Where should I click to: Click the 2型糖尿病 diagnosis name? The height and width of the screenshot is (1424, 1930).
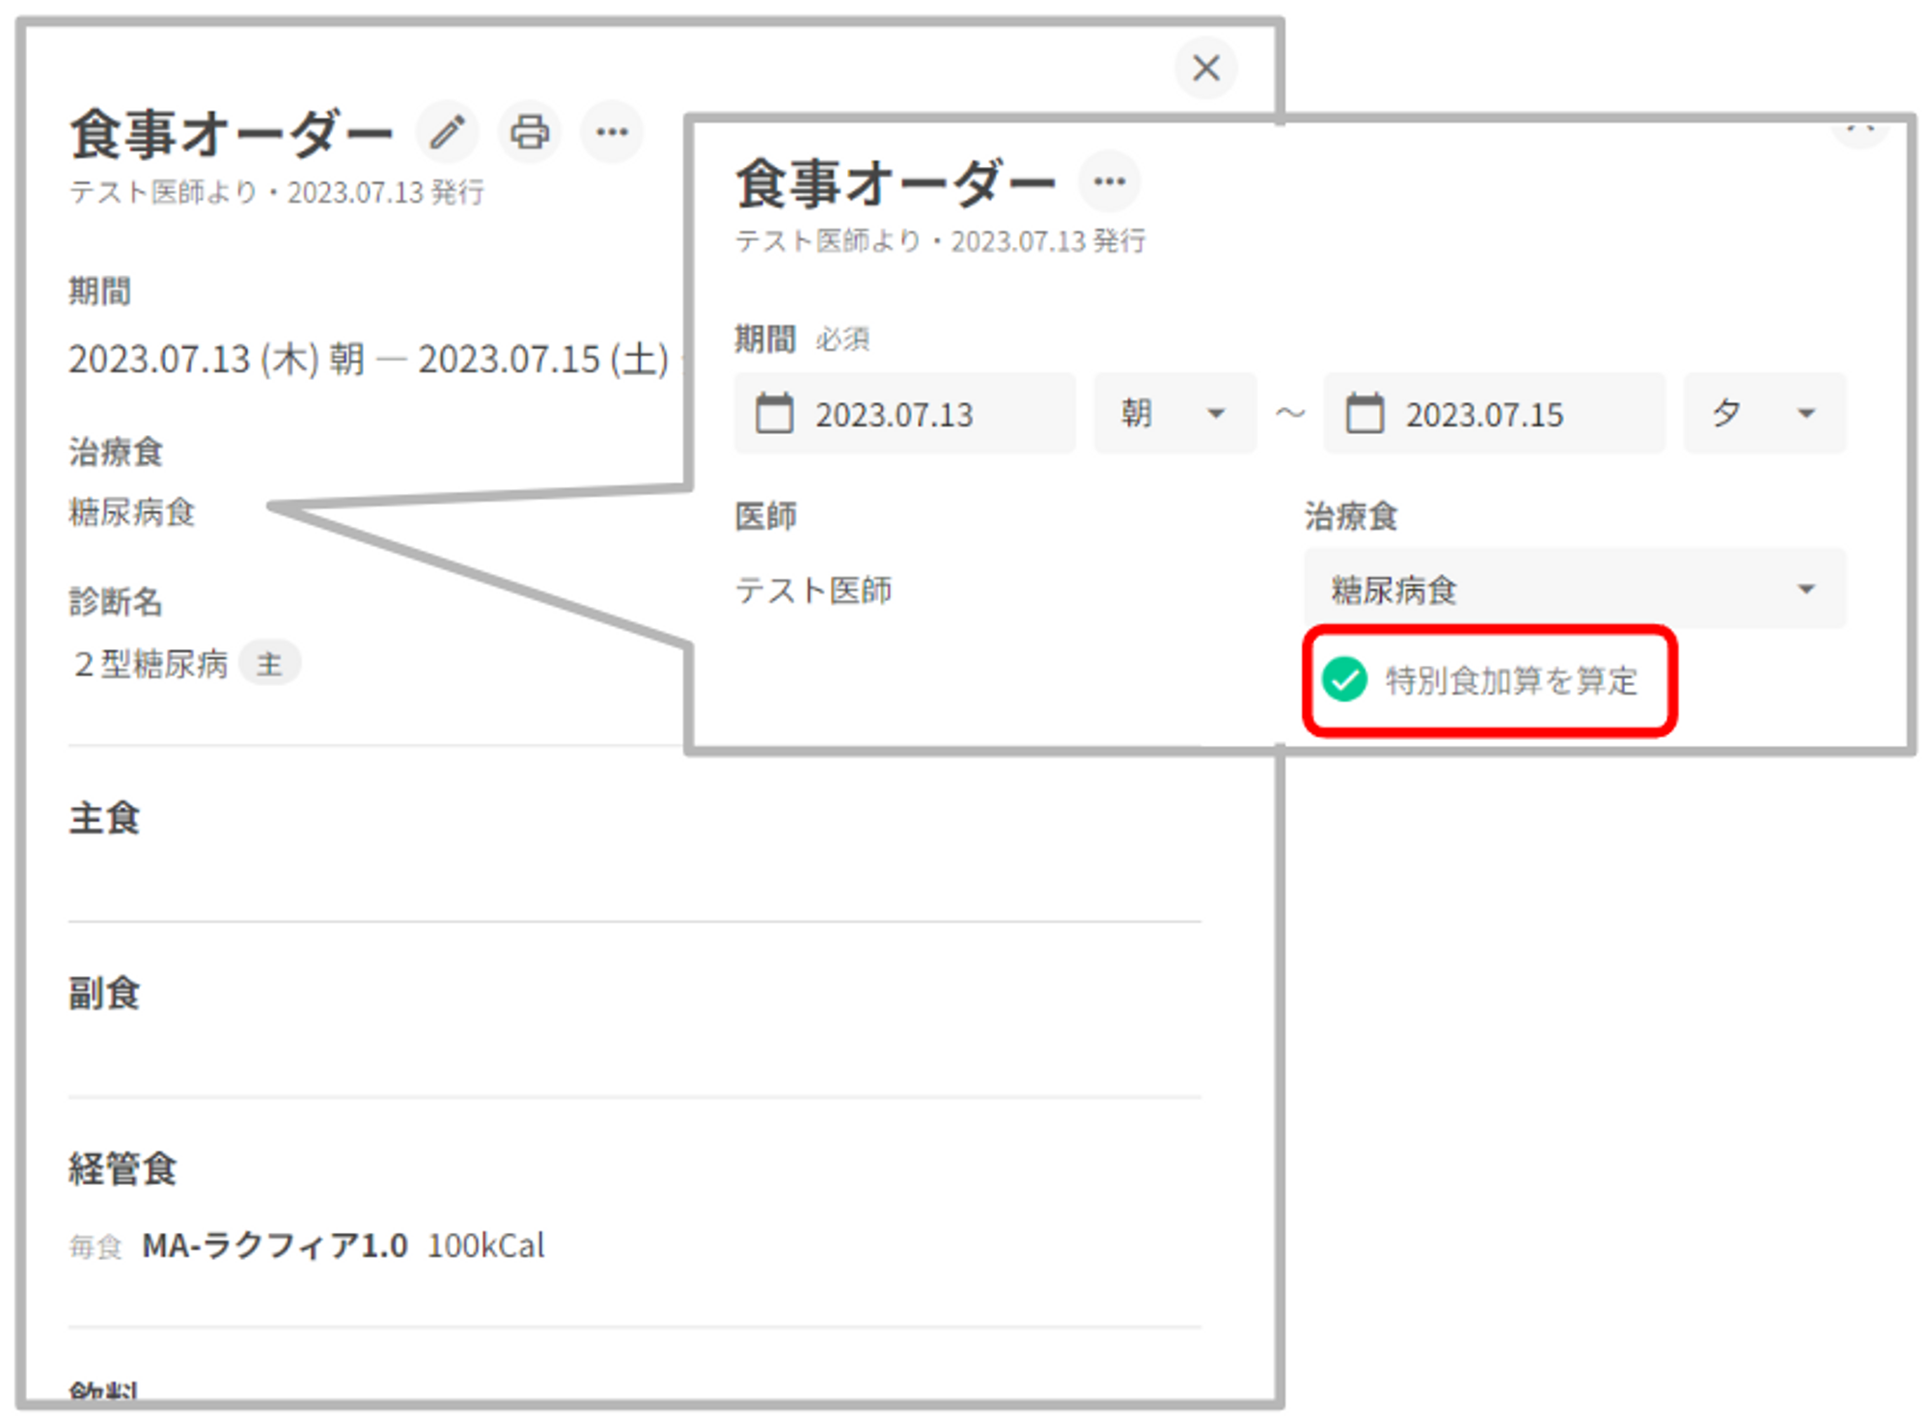click(151, 664)
